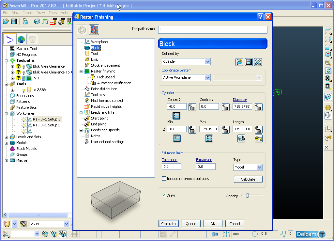
Task: Click the Save project floppy icon
Action: (x=14, y=21)
